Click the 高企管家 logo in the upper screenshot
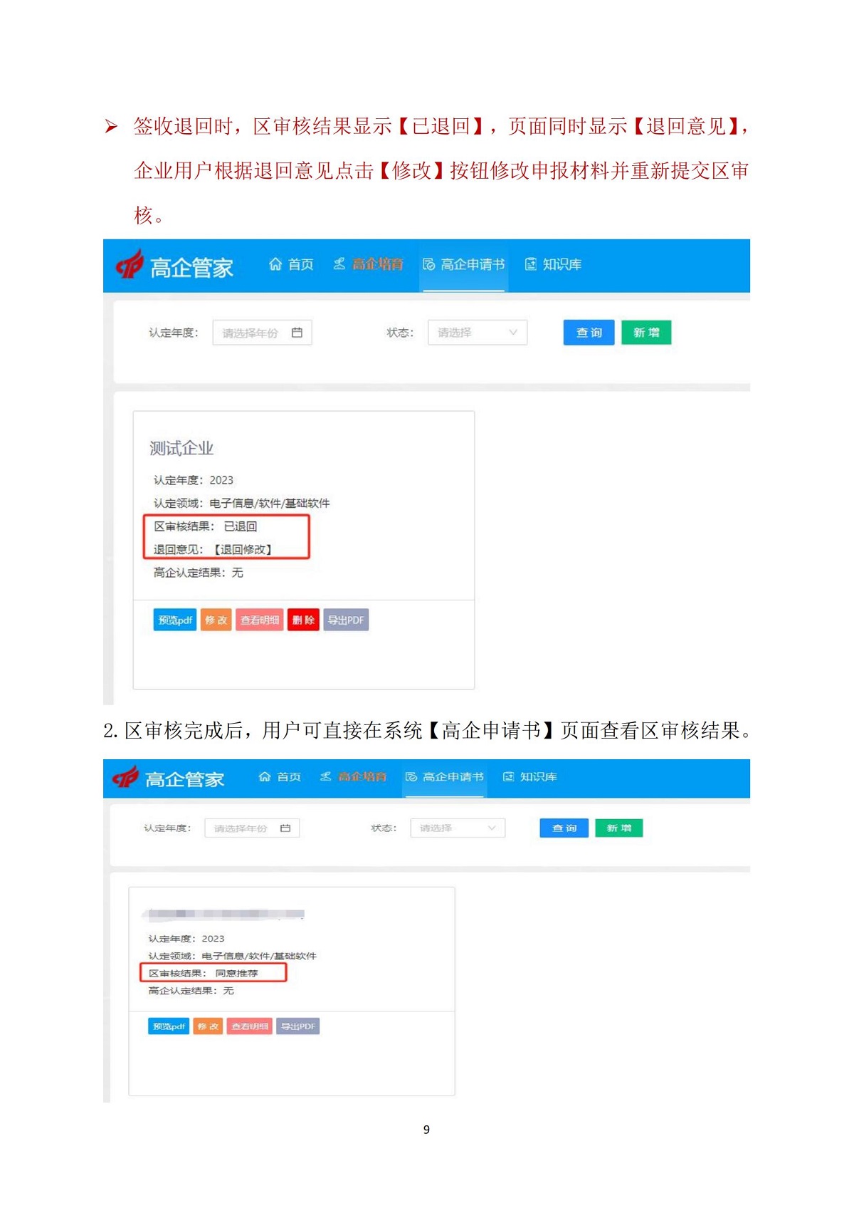The image size is (854, 1208). coord(174,266)
